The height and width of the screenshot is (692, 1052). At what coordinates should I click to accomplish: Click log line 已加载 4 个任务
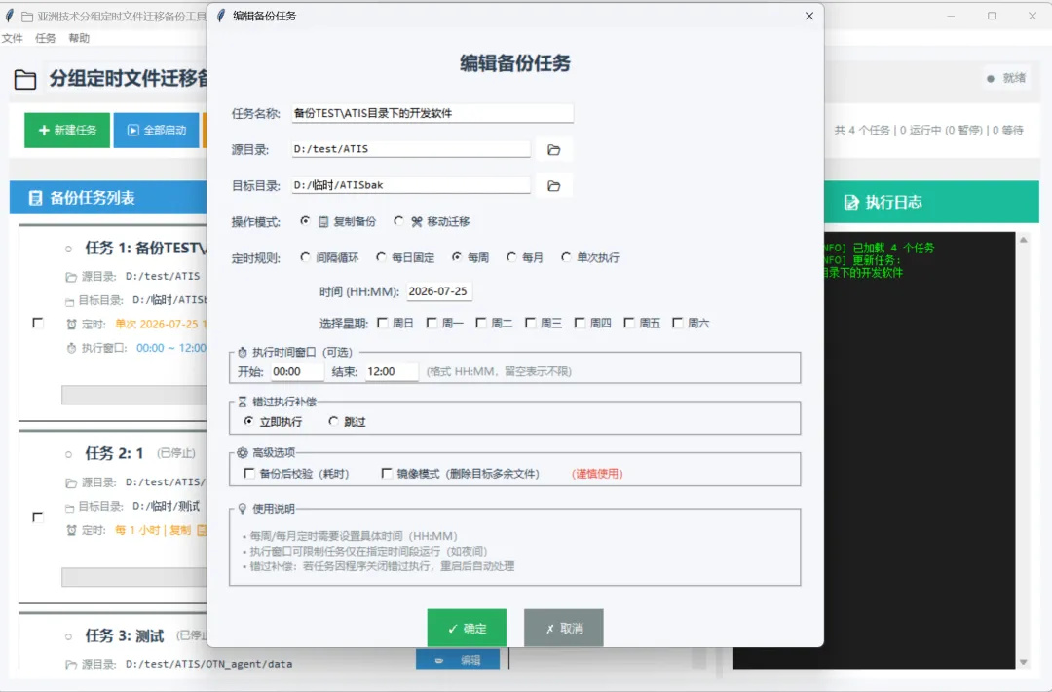tap(893, 248)
